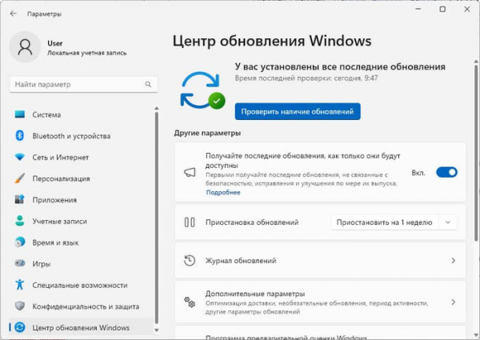Click the back arrow icon in title bar
This screenshot has width=480, height=340.
tap(13, 14)
